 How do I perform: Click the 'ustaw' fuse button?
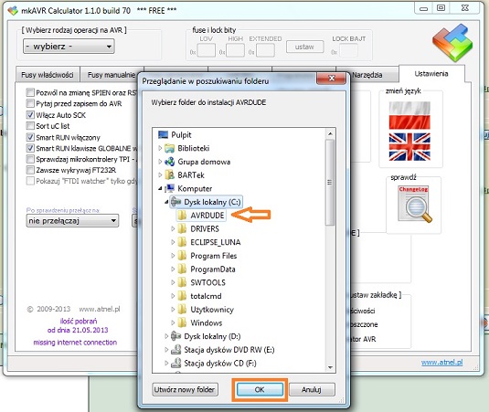pos(304,47)
